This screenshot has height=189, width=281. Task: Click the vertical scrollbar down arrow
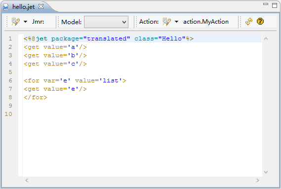[266, 172]
